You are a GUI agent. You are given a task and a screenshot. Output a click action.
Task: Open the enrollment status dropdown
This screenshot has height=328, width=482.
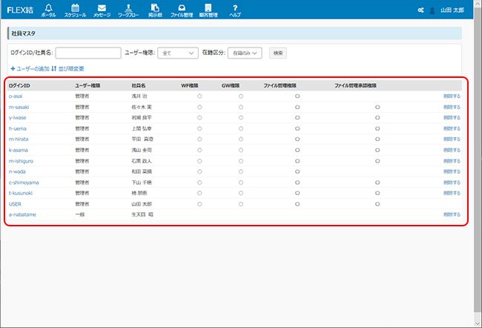tap(245, 53)
